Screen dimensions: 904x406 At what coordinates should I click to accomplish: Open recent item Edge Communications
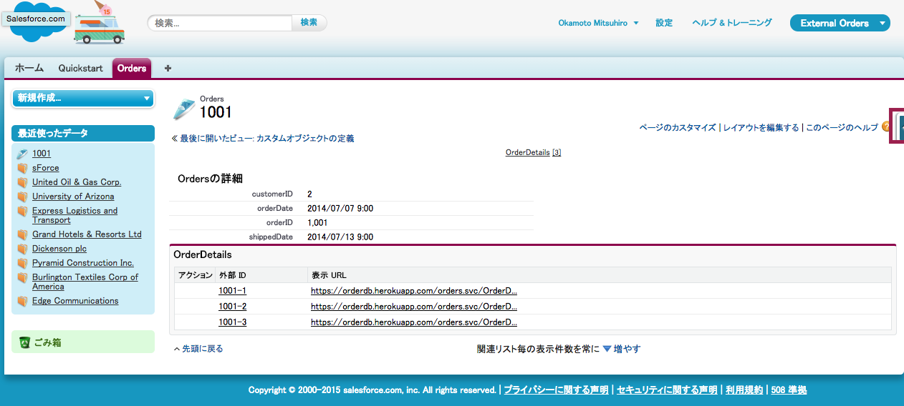(75, 301)
